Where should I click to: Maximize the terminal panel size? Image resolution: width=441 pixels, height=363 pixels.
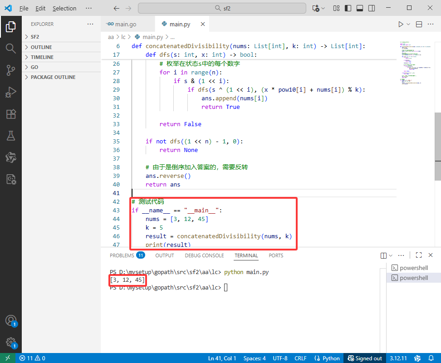pos(419,255)
